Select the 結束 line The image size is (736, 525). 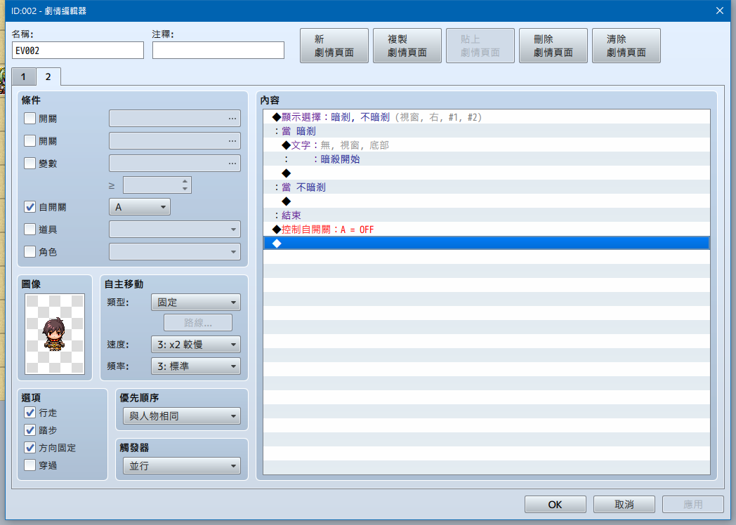click(x=486, y=215)
